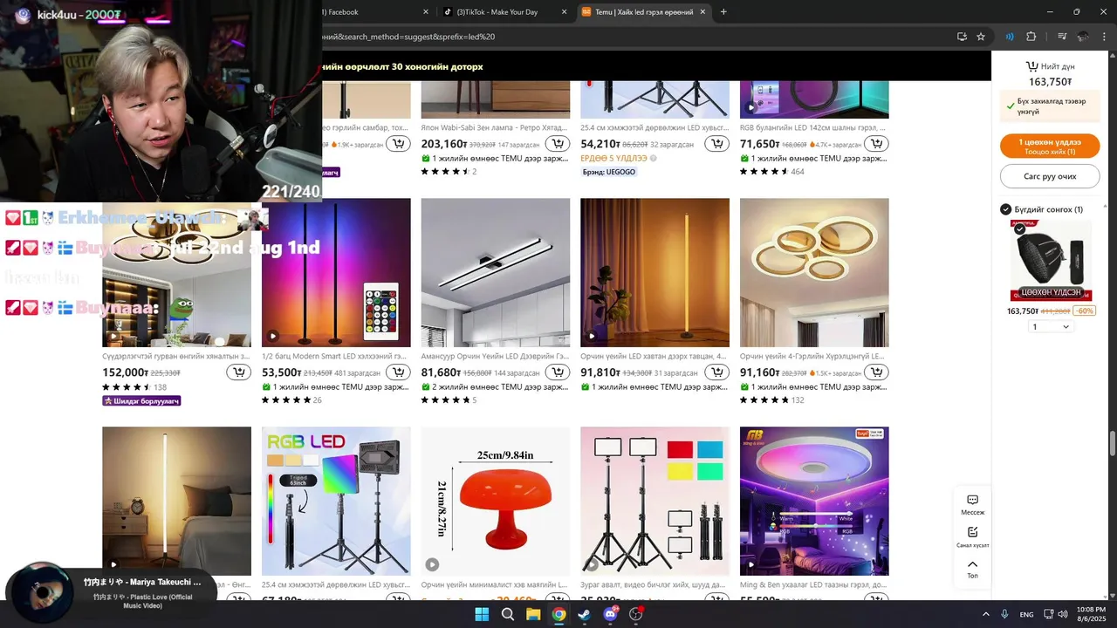The image size is (1117, 628).
Task: Play video on the 53,500₮ Smart LED lamp
Action: point(272,336)
